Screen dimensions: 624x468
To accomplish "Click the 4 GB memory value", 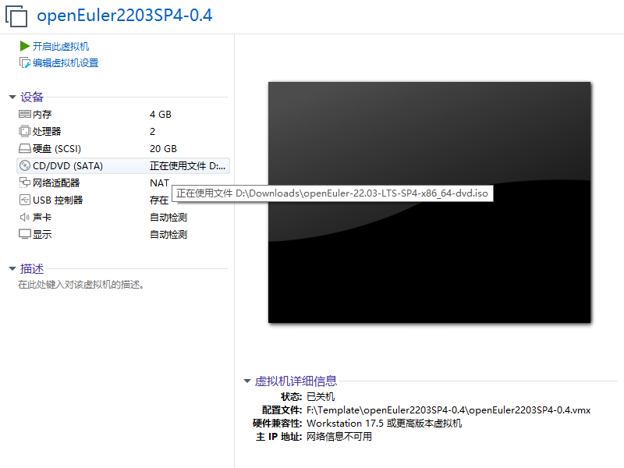I will pyautogui.click(x=161, y=115).
